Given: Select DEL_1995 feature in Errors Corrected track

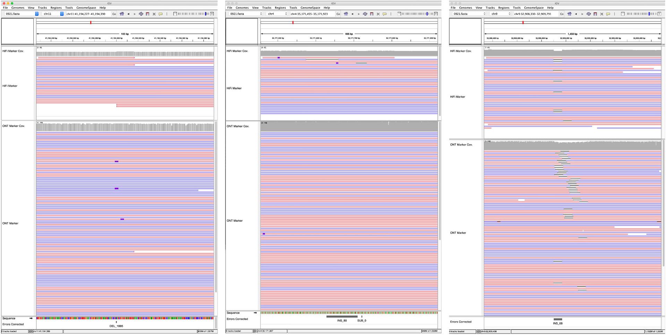Looking at the screenshot, I should click(116, 322).
